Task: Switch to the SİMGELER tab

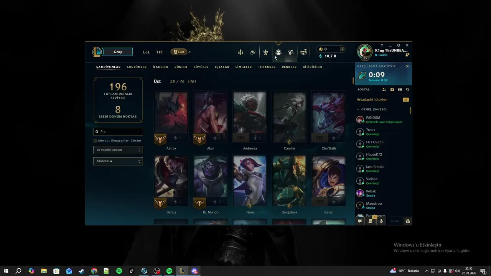Action: (244, 67)
